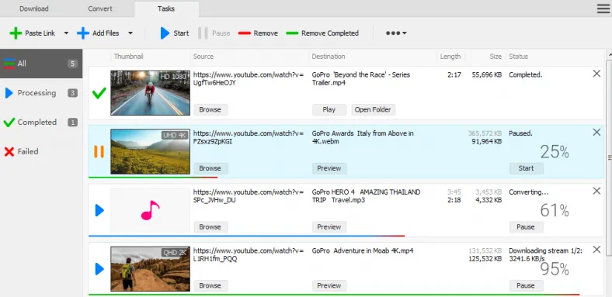The height and width of the screenshot is (297, 612).
Task: Click the '55,696 KB' size value
Action: coord(487,75)
